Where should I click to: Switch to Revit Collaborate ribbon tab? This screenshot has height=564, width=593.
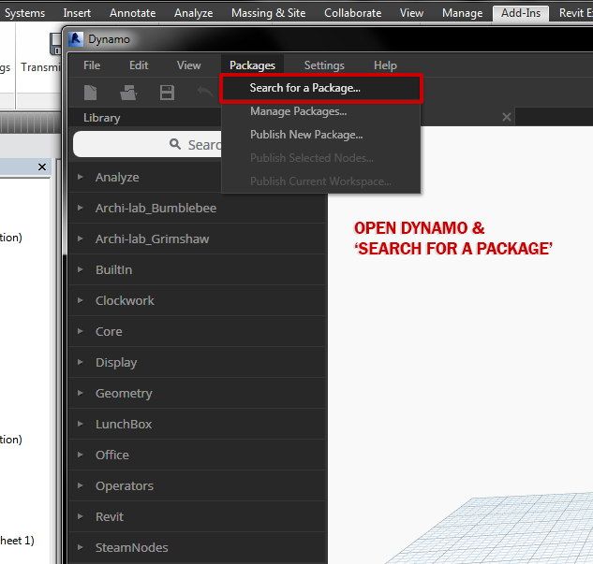(x=352, y=13)
